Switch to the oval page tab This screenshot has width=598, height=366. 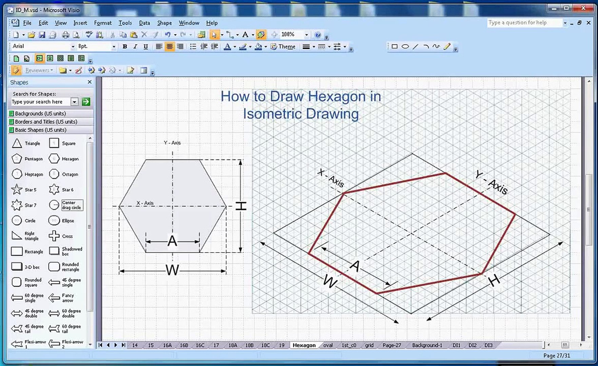tap(328, 345)
